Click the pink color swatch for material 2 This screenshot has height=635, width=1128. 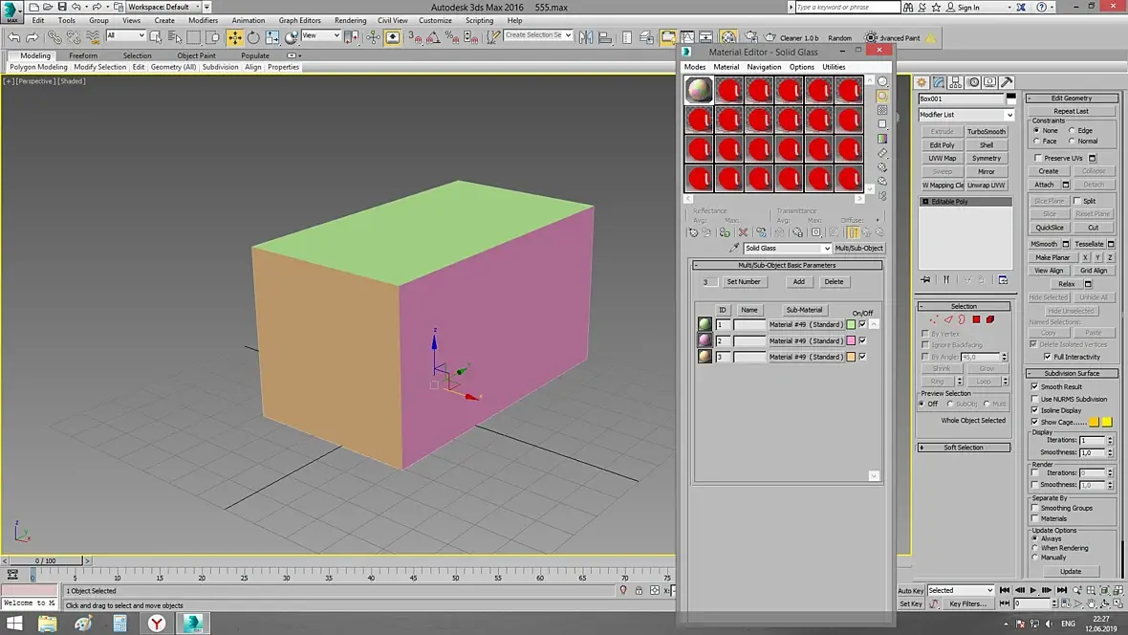850,340
